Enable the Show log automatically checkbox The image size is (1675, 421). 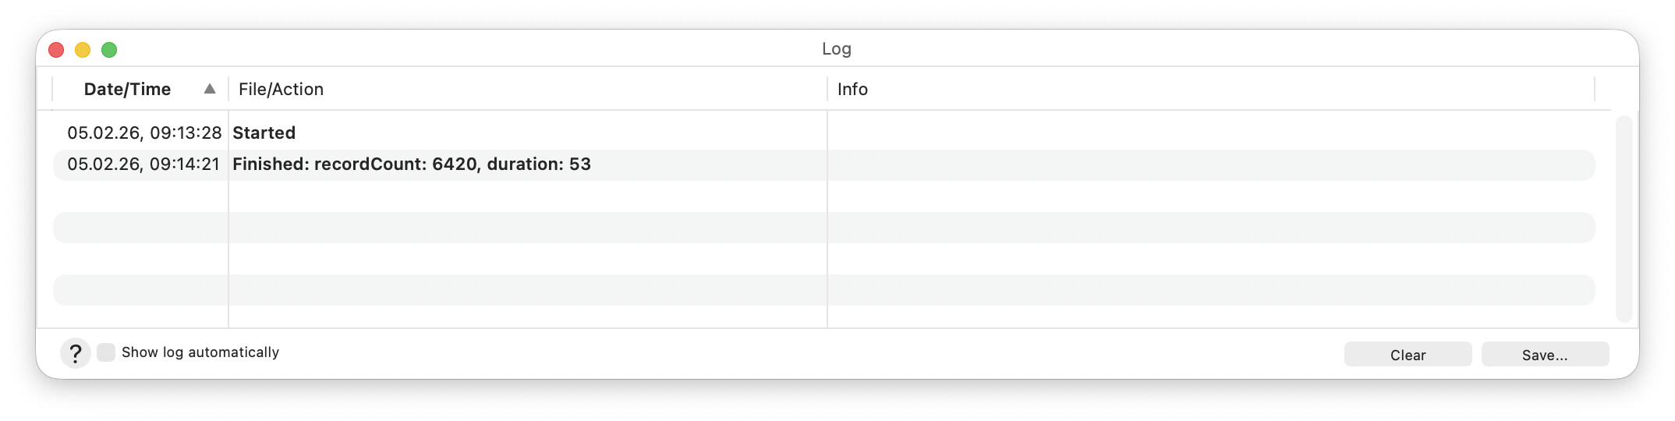pyautogui.click(x=106, y=352)
